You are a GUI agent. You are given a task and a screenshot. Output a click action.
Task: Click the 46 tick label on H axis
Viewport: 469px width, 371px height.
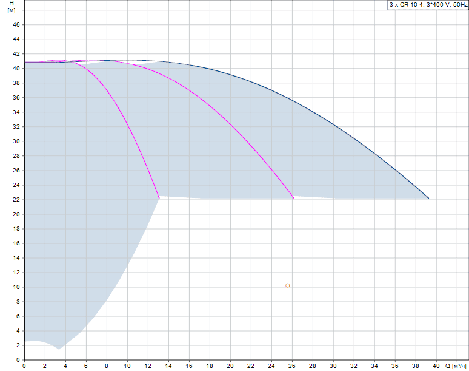pos(16,24)
